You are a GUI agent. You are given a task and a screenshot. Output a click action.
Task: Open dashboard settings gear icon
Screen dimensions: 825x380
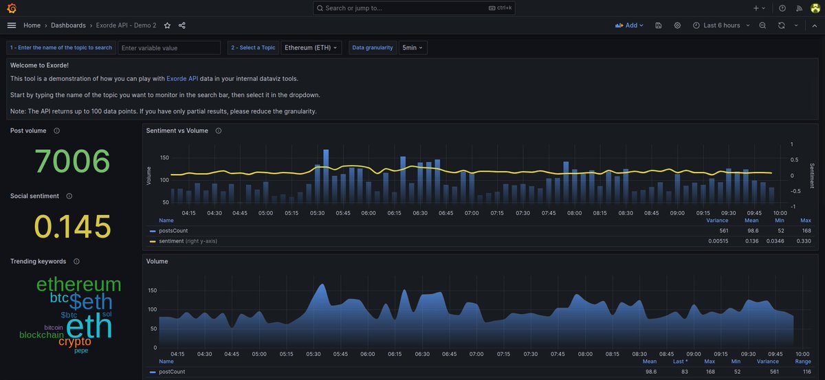(x=677, y=25)
